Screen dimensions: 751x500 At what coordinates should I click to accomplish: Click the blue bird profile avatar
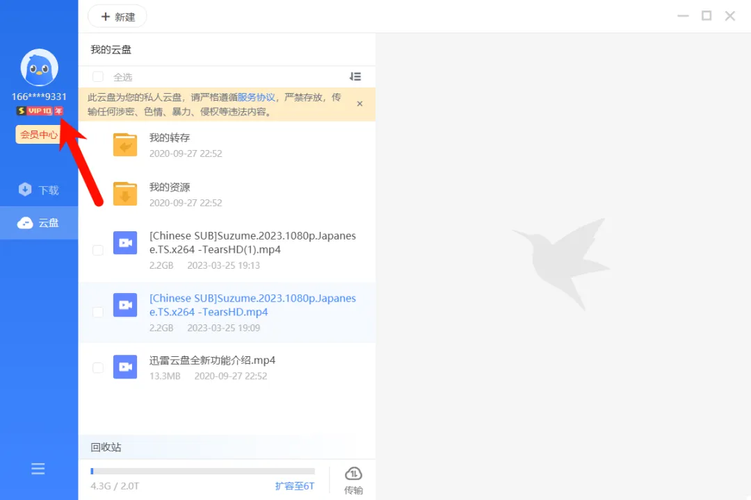(39, 67)
